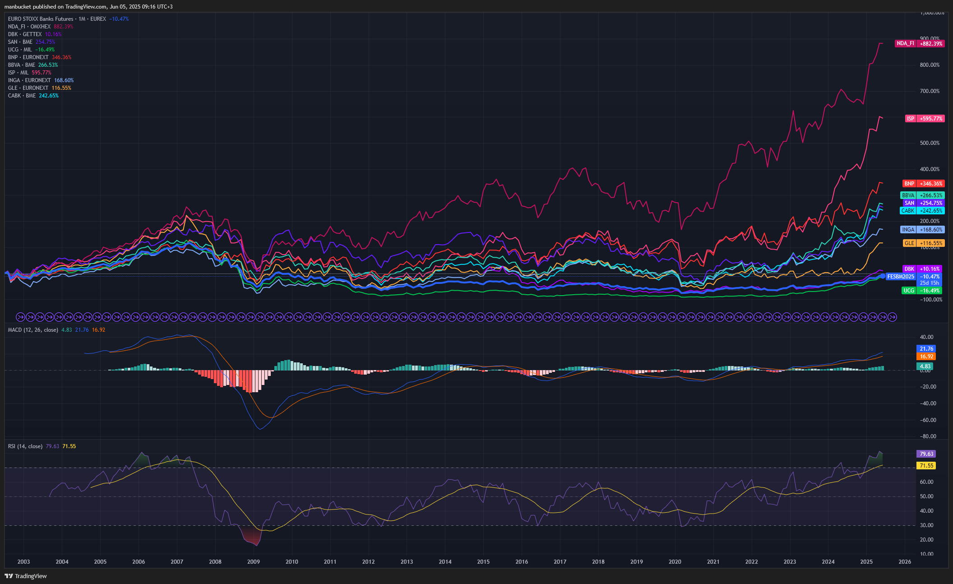This screenshot has width=953, height=584.
Task: Select the NDA_FI · OMXHEX legend entry
Action: [29, 27]
